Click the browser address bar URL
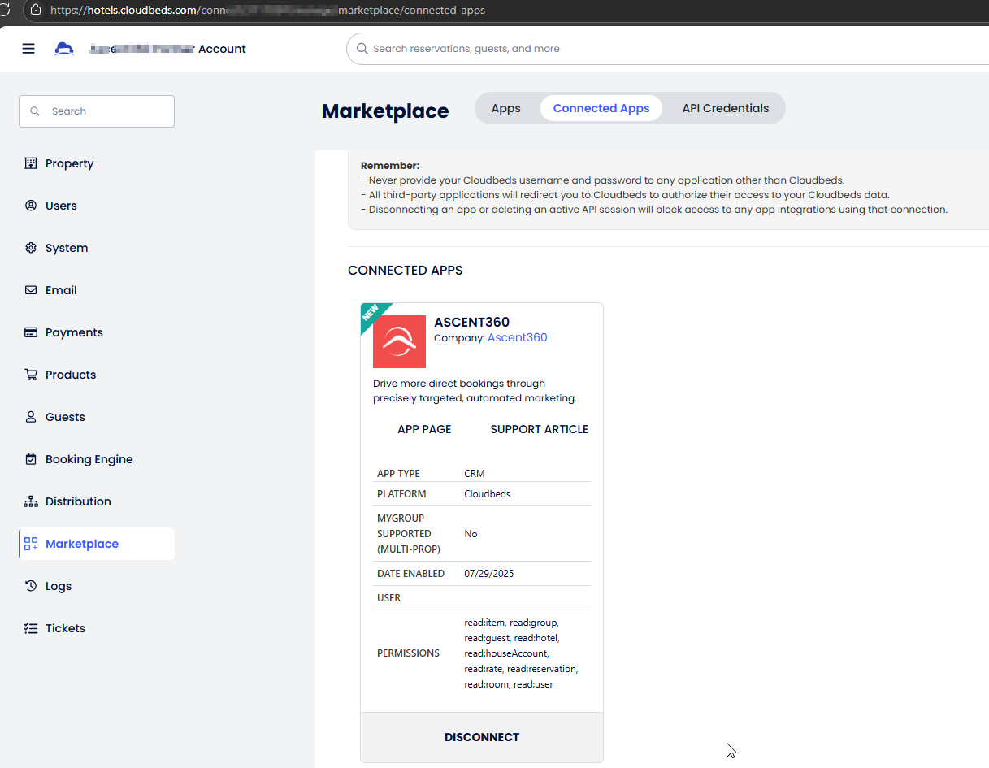This screenshot has height=768, width=989. click(268, 11)
